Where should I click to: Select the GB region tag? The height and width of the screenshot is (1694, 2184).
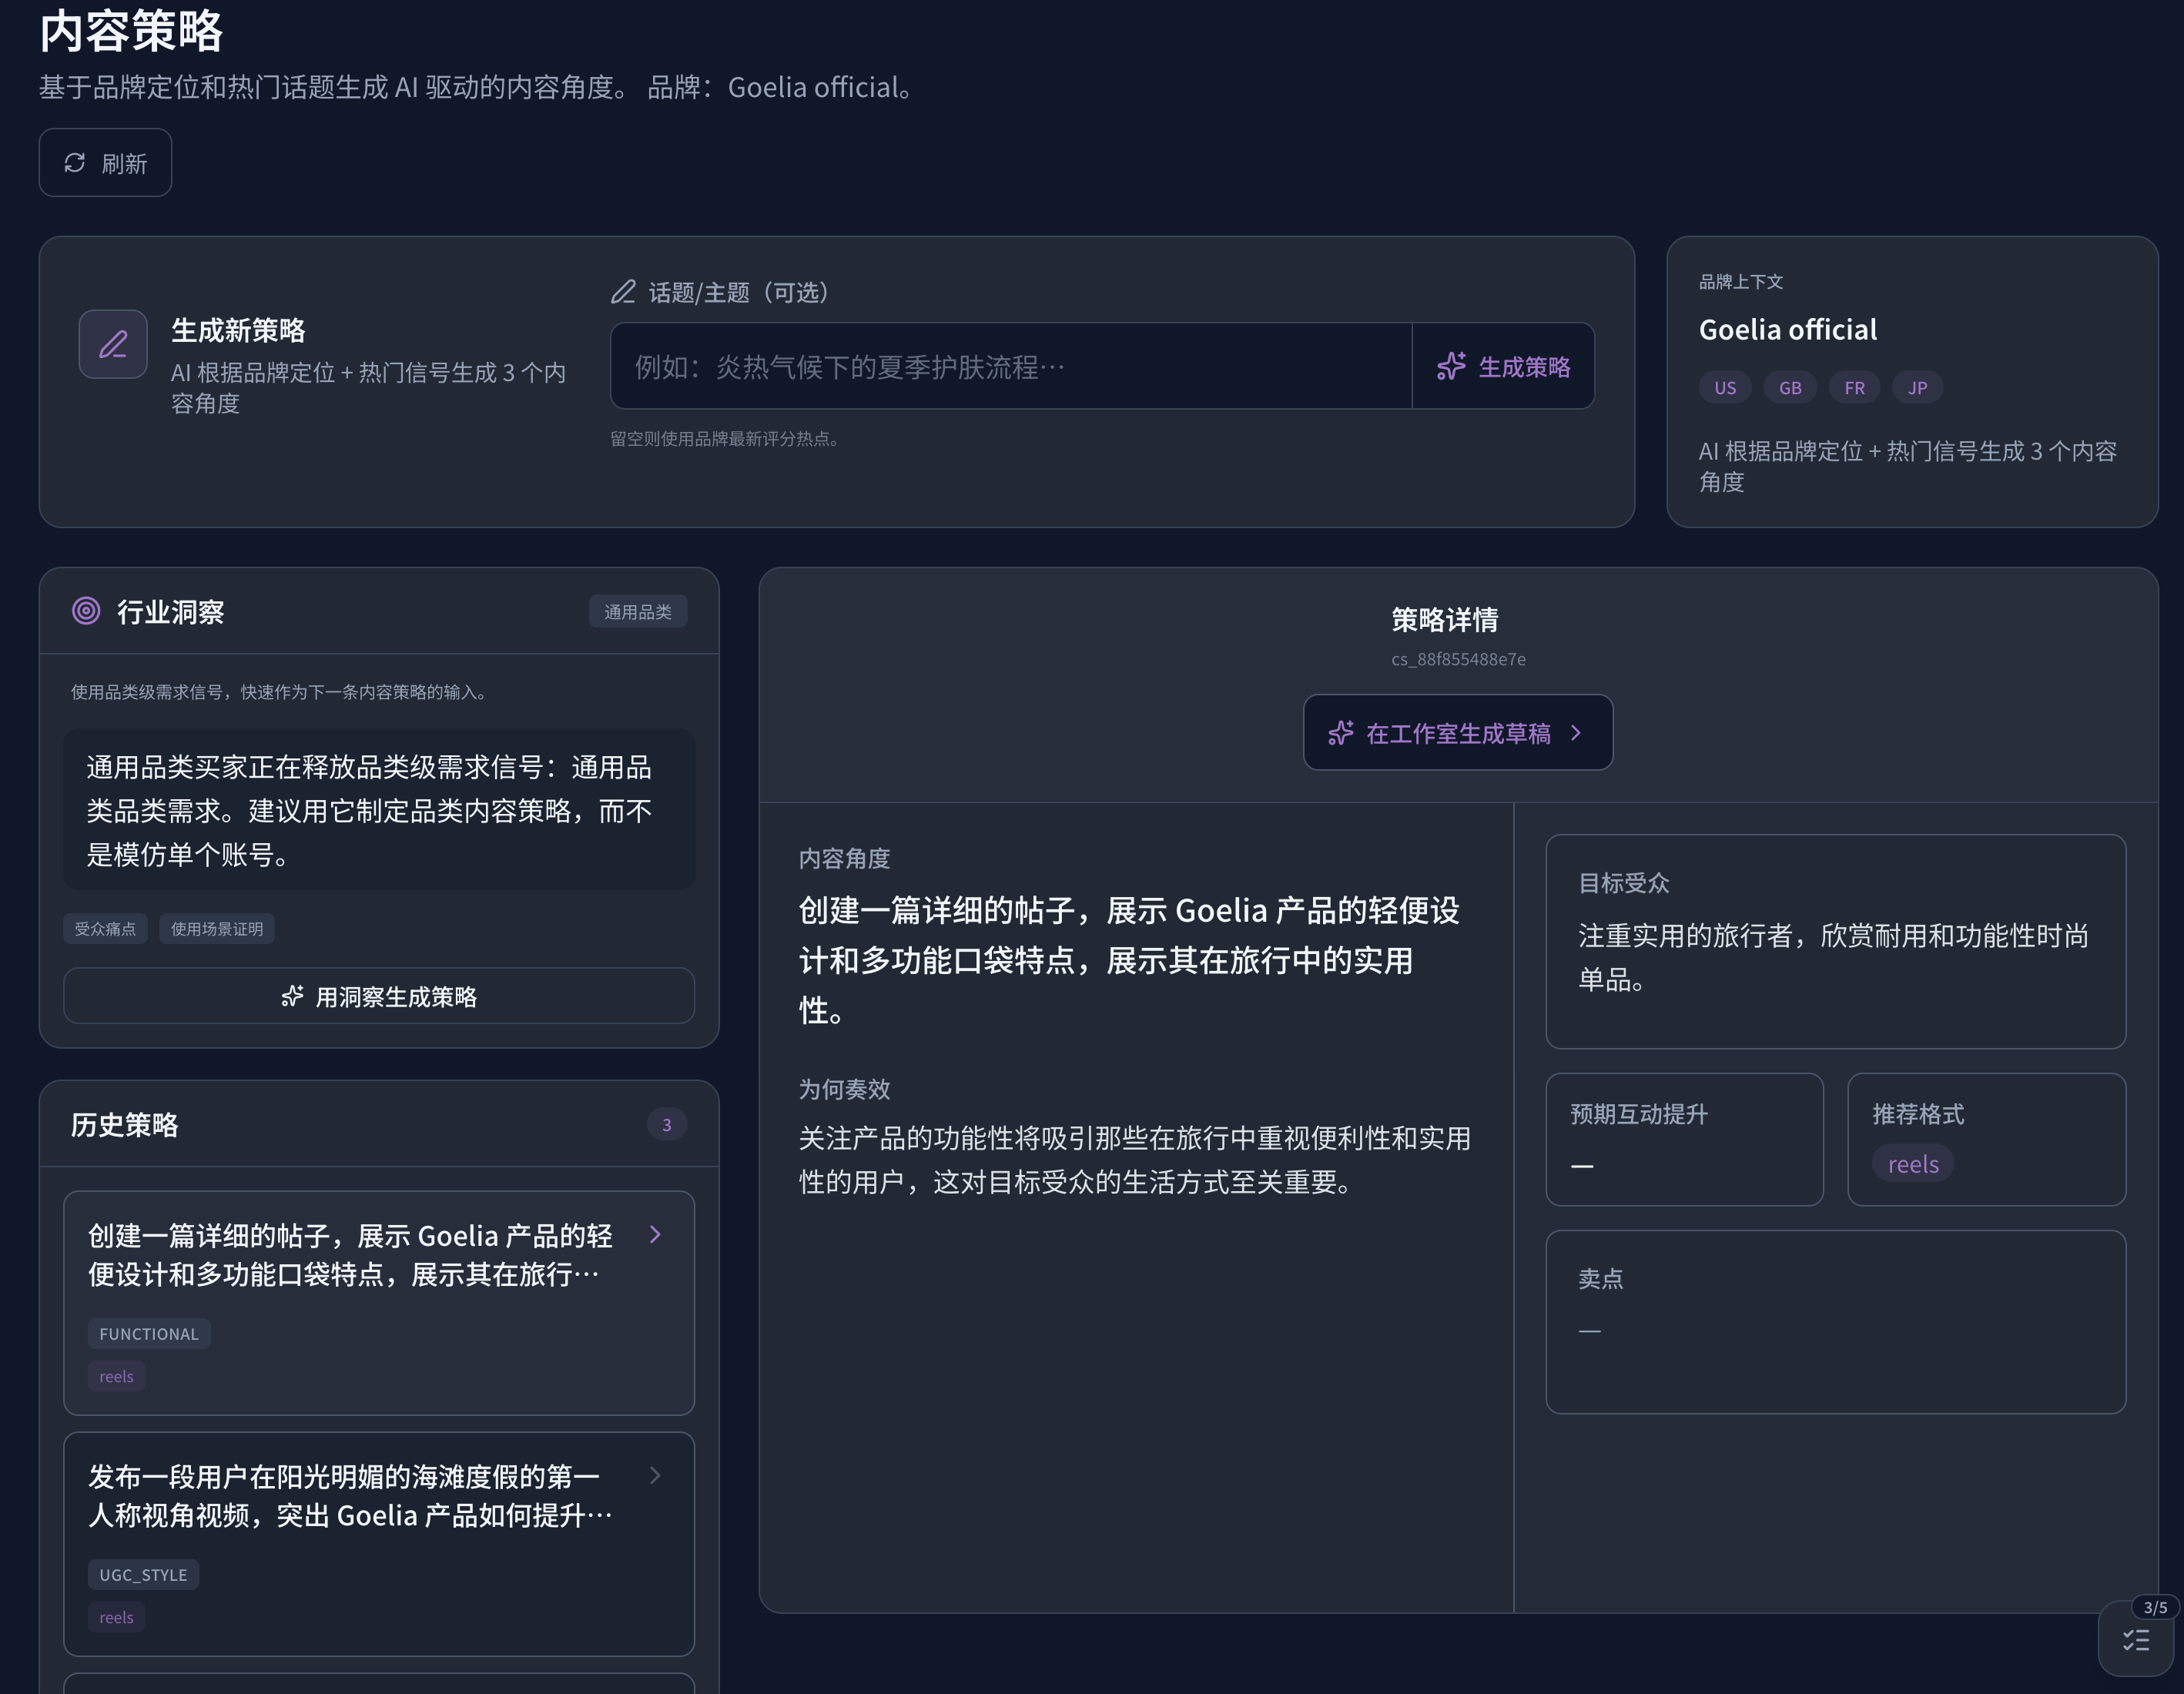click(x=1790, y=388)
